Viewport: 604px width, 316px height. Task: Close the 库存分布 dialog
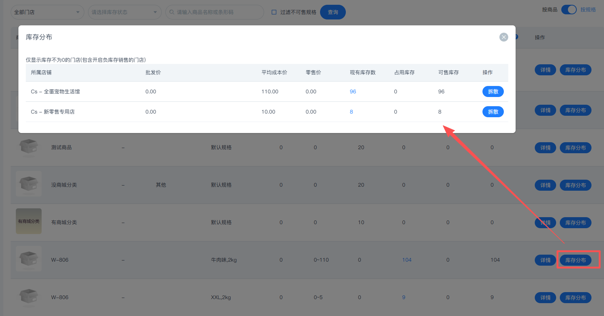click(503, 37)
